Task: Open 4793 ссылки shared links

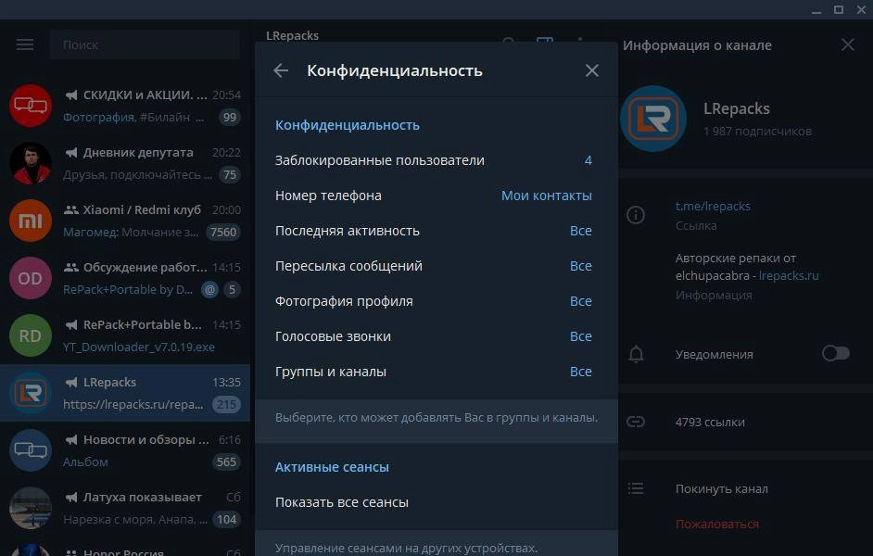Action: pyautogui.click(x=710, y=422)
